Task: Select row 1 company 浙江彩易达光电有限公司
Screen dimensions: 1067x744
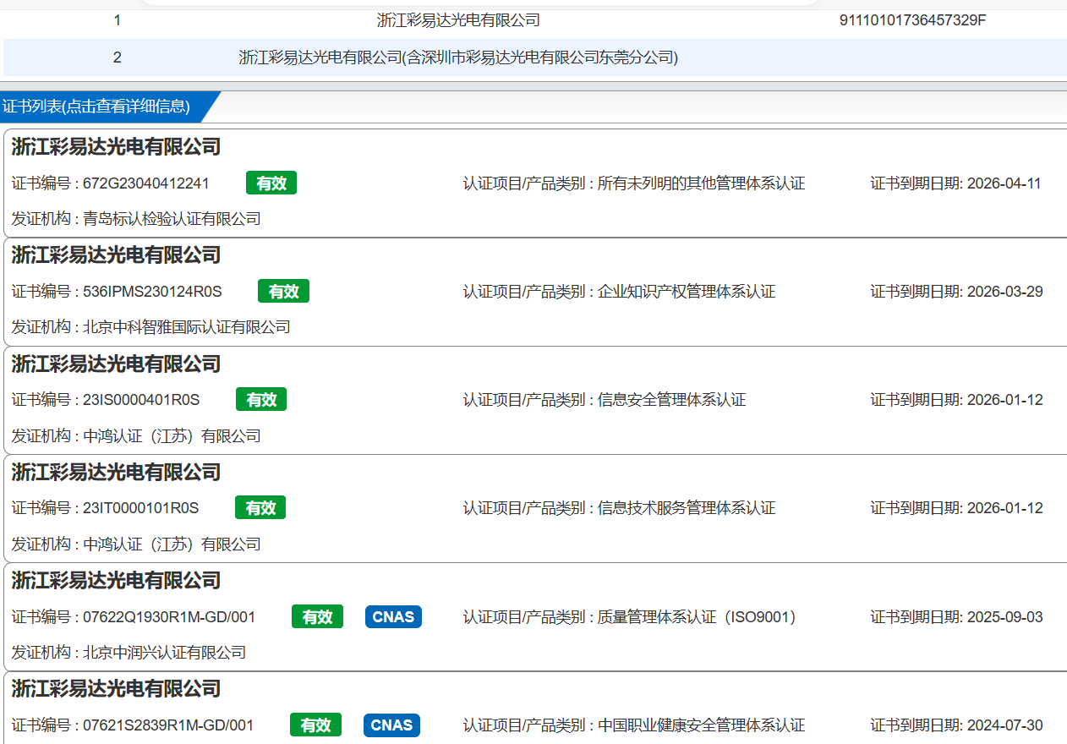Action: [458, 20]
